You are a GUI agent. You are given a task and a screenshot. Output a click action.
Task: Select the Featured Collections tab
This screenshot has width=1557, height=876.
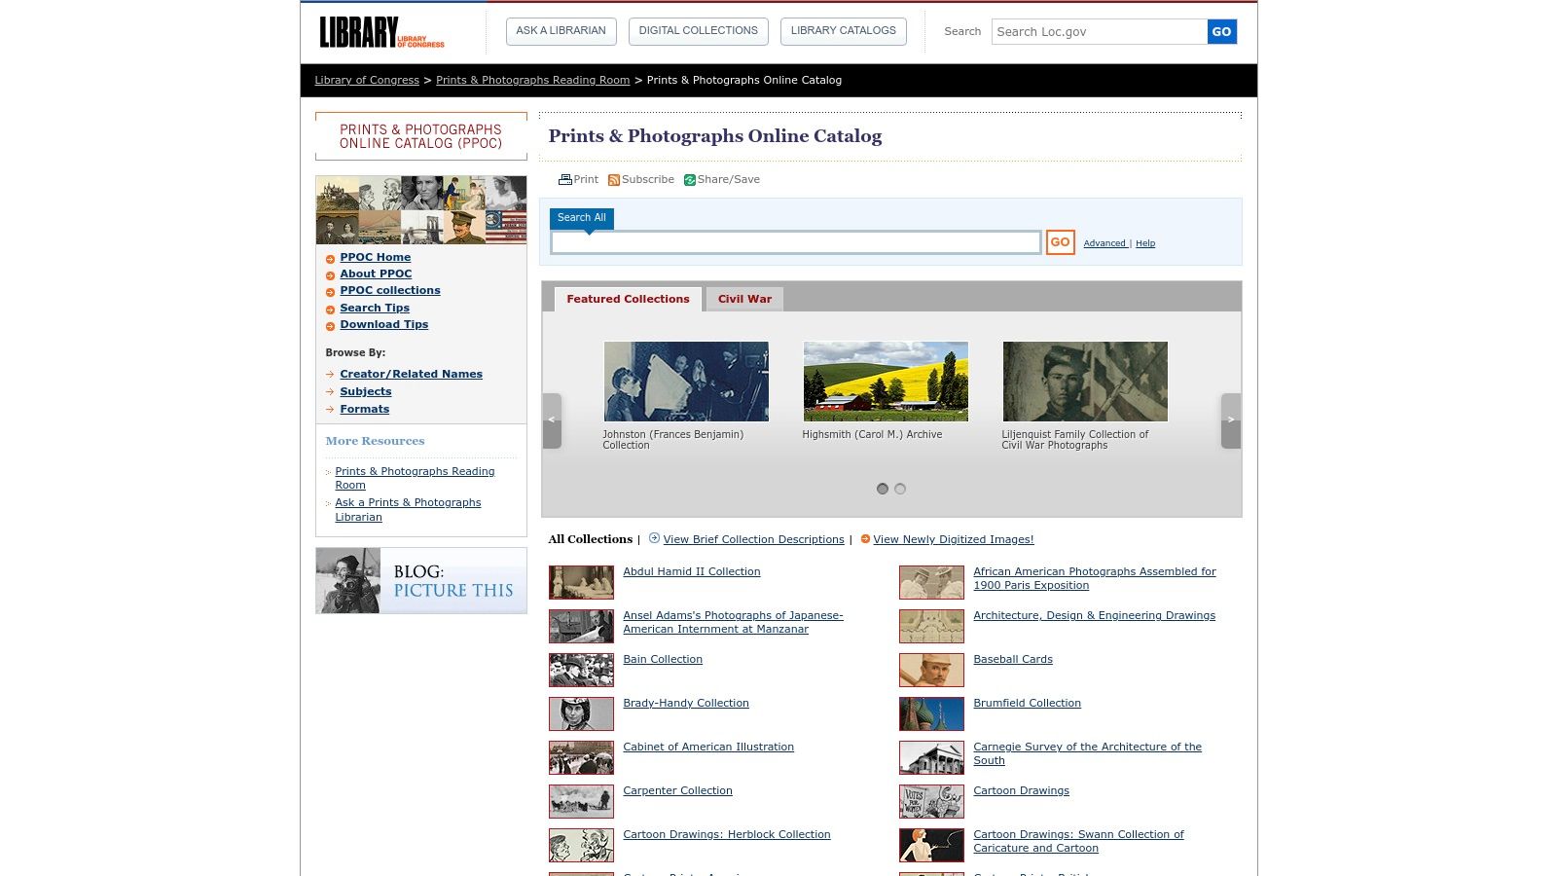click(628, 299)
